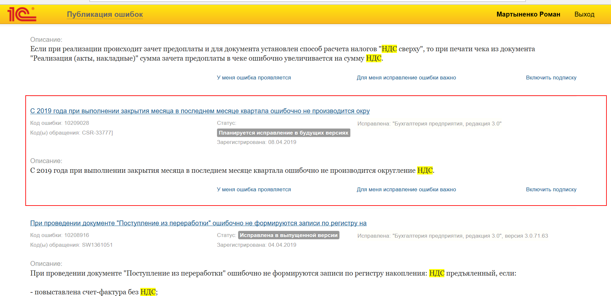Viewport: 611px width, 296px height.
Task: Click status badge Планируется исправление в будущих версиях
Action: pyautogui.click(x=284, y=133)
